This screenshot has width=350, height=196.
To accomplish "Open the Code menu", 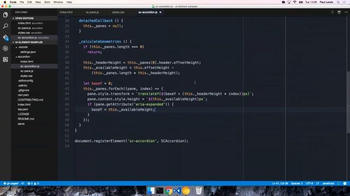I will 13,2.
